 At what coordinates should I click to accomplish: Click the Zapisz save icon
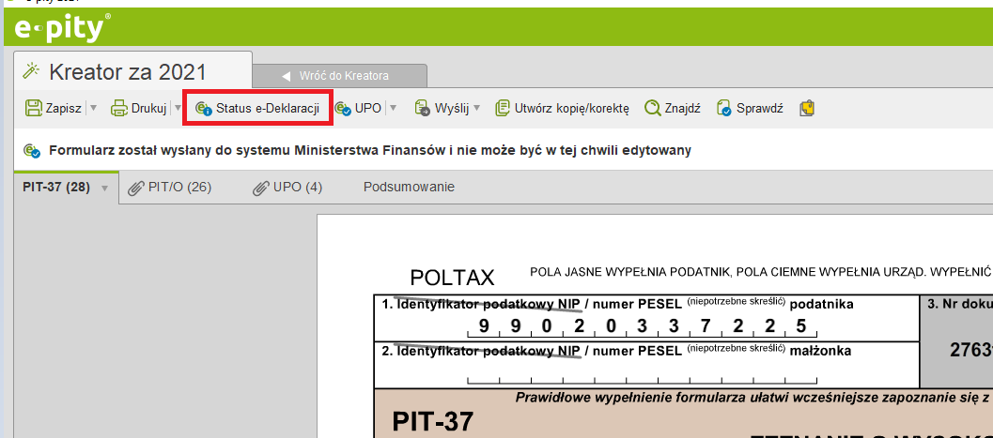[x=34, y=108]
